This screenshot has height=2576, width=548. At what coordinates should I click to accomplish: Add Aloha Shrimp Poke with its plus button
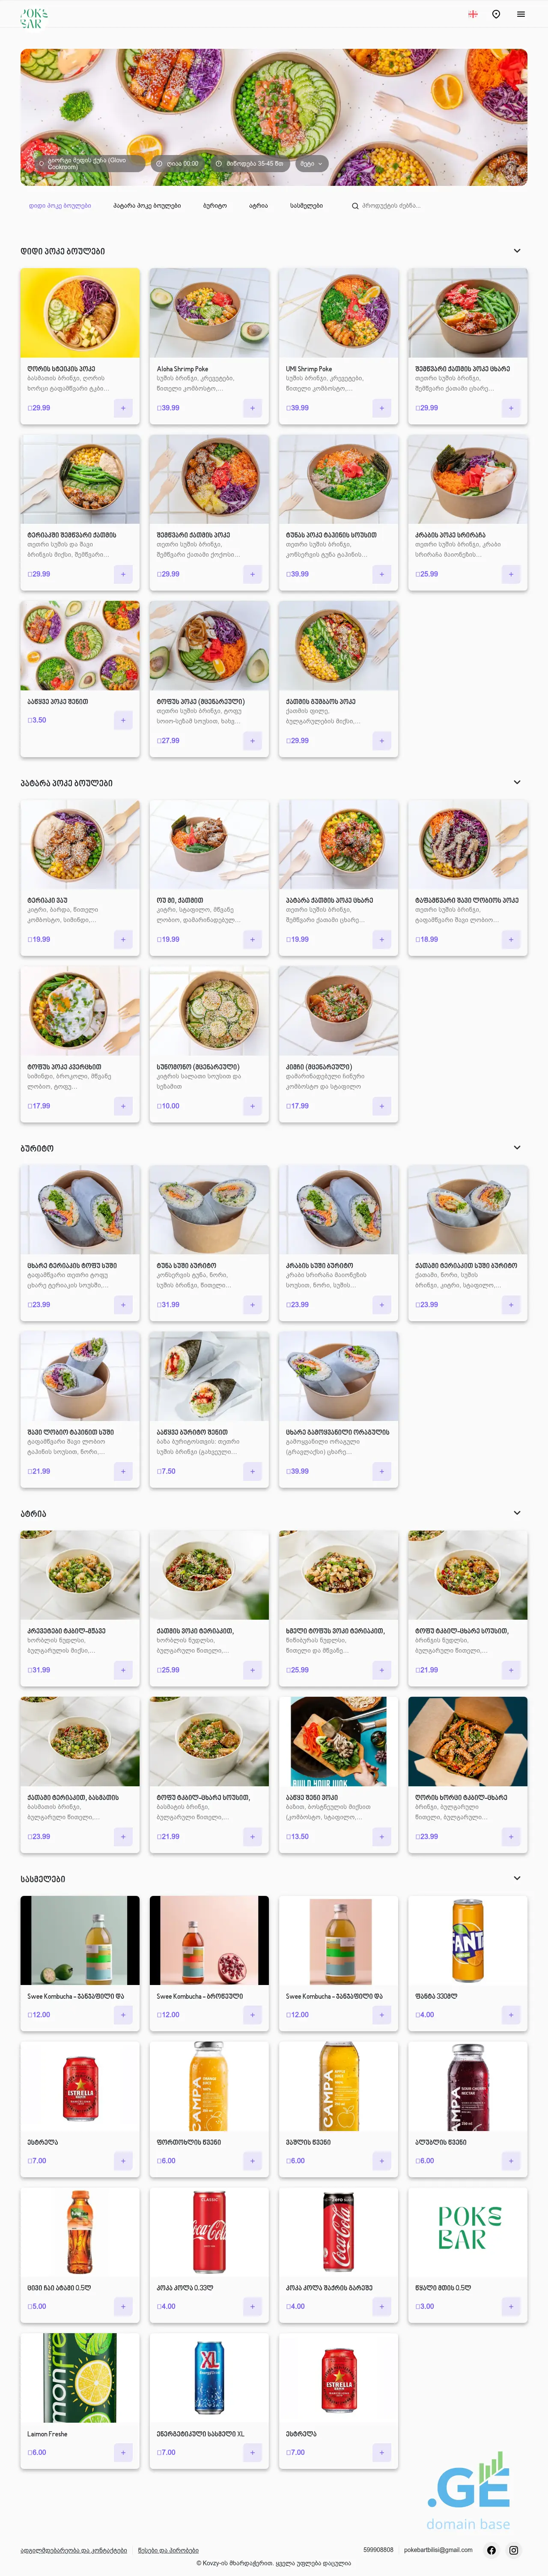tap(252, 408)
